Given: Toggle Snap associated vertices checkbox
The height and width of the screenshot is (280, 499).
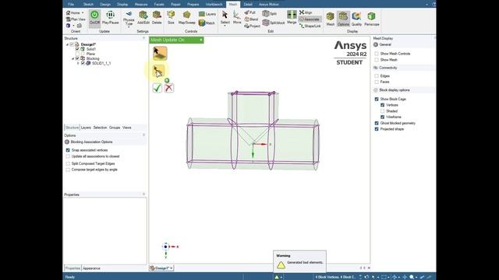Looking at the screenshot, I should (68, 150).
